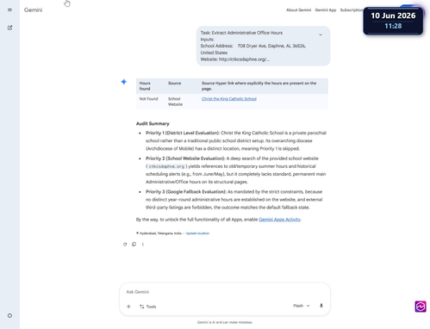
Task: Open the Flash model selector dropdown
Action: 302,306
